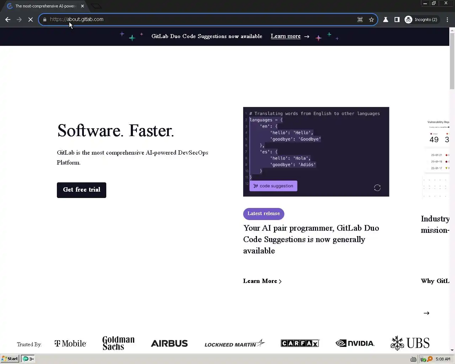This screenshot has height=364, width=455.
Task: Open Chrome Labs flask icon
Action: coord(386,20)
